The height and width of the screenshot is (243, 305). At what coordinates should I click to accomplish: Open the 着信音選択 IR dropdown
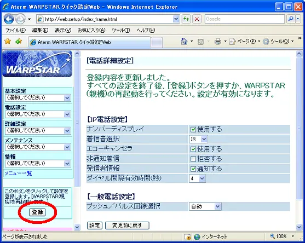tap(198, 139)
